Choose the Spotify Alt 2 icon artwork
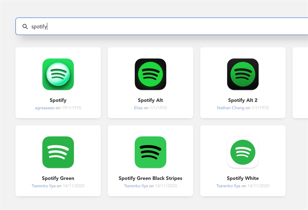The image size is (308, 210). [243, 74]
